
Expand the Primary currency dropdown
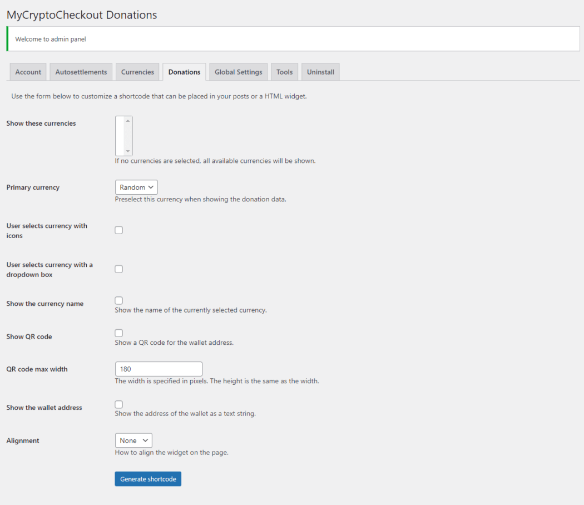pos(136,187)
